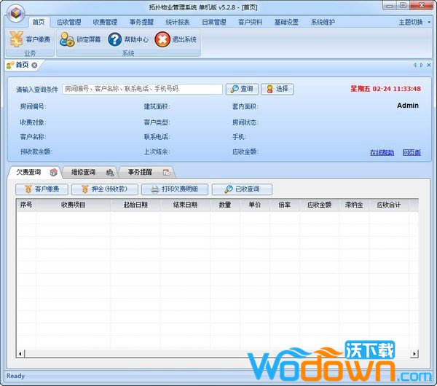The height and width of the screenshot is (386, 437).
Task: Click the 已收查询 button
Action: click(x=242, y=189)
